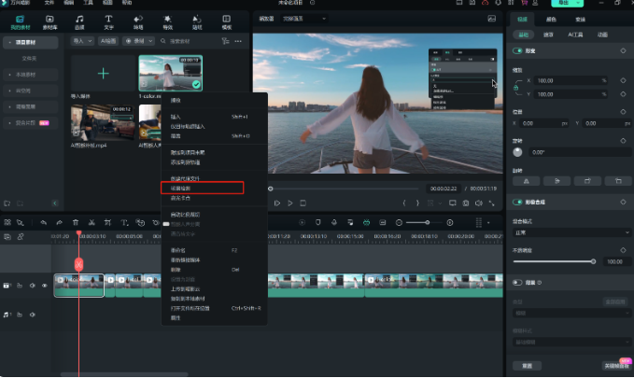Click the Reset (重置) button at panel bottom

click(x=527, y=365)
